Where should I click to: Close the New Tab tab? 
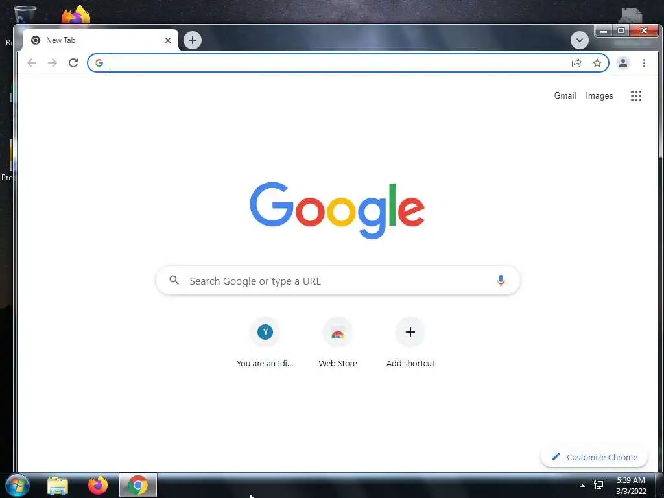pos(168,40)
